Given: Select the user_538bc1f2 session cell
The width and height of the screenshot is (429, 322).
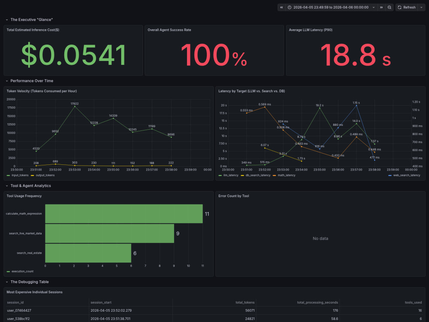Looking at the screenshot, I should point(47,319).
